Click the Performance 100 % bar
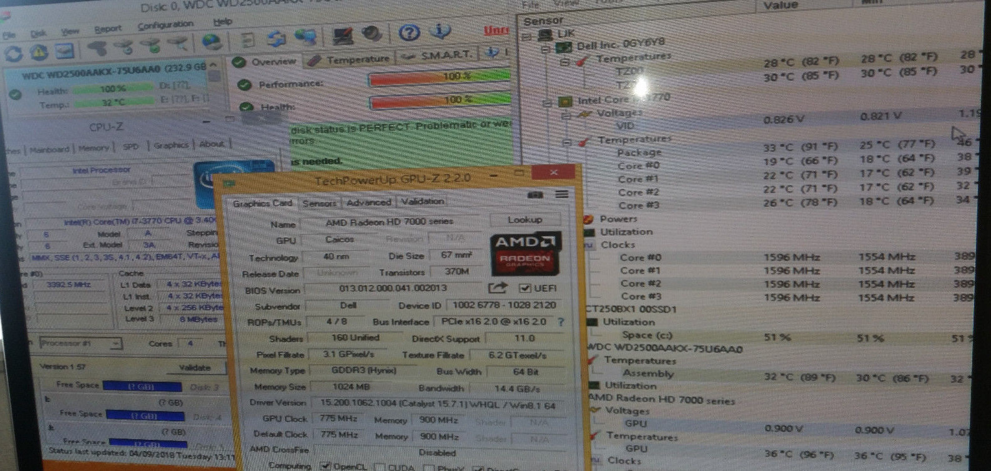 pos(440,77)
